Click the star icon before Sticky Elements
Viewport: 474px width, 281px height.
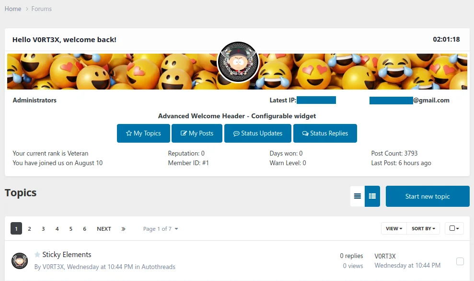[x=37, y=255]
